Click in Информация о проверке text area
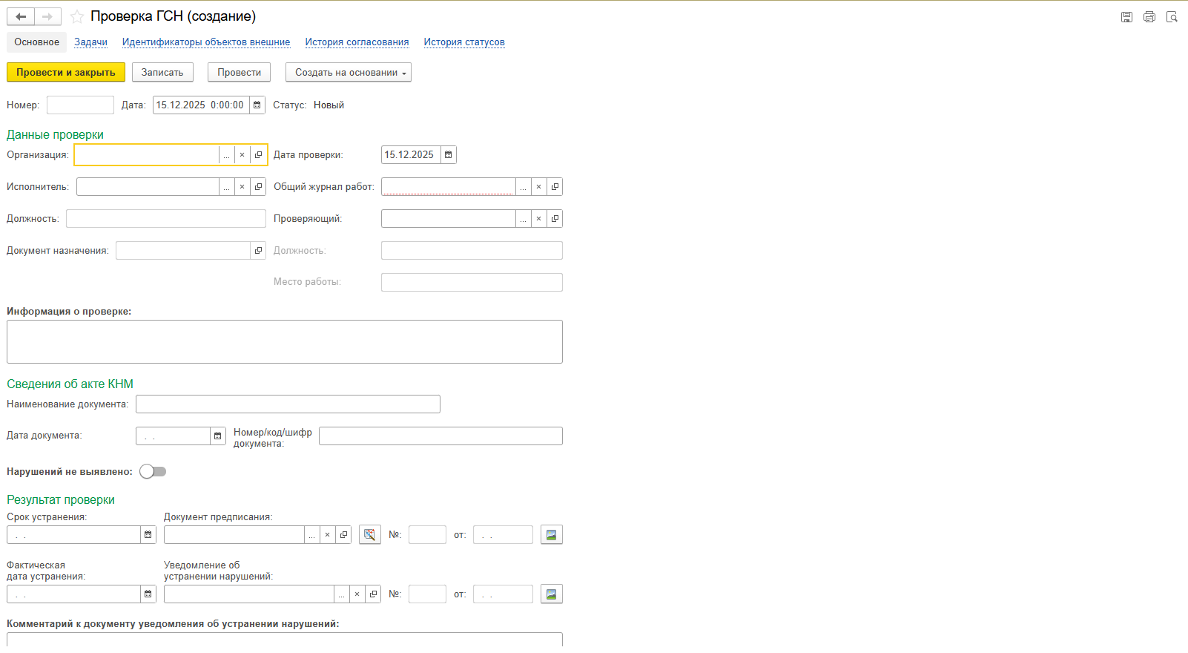Screen dimensions: 1188x653 click(x=284, y=341)
